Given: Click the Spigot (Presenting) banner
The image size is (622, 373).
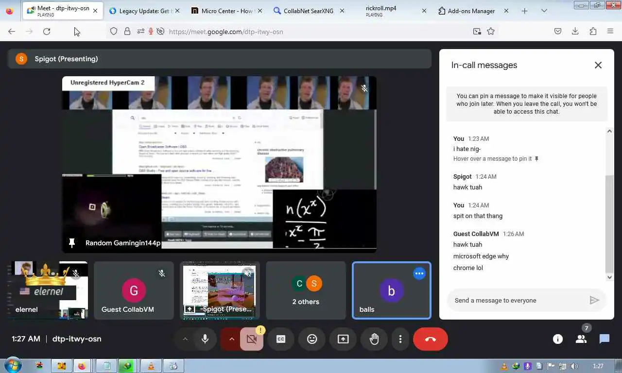Looking at the screenshot, I should coord(220,59).
